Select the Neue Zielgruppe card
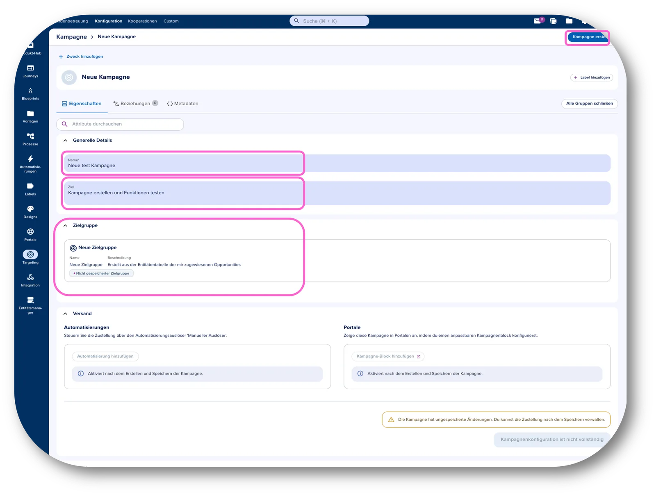656x495 pixels. click(337, 261)
